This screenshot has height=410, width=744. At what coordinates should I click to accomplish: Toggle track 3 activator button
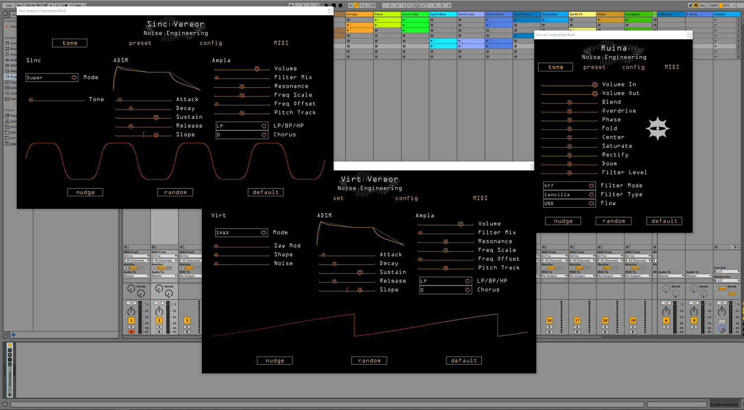[187, 320]
